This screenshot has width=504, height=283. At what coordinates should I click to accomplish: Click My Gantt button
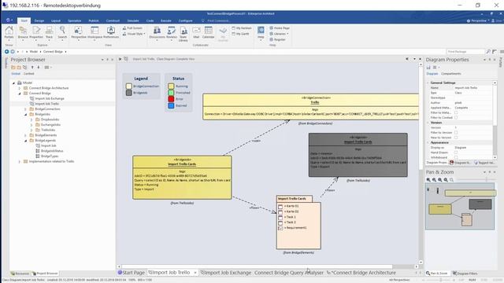240,34
